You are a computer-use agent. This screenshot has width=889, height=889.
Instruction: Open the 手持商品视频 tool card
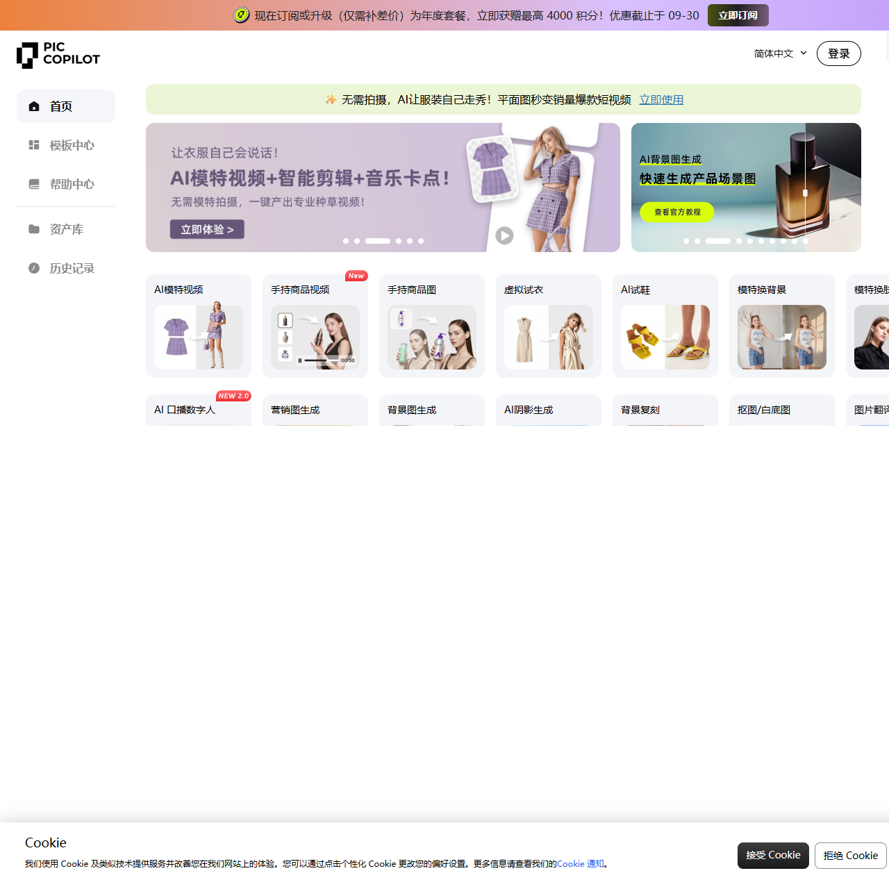[x=315, y=326]
